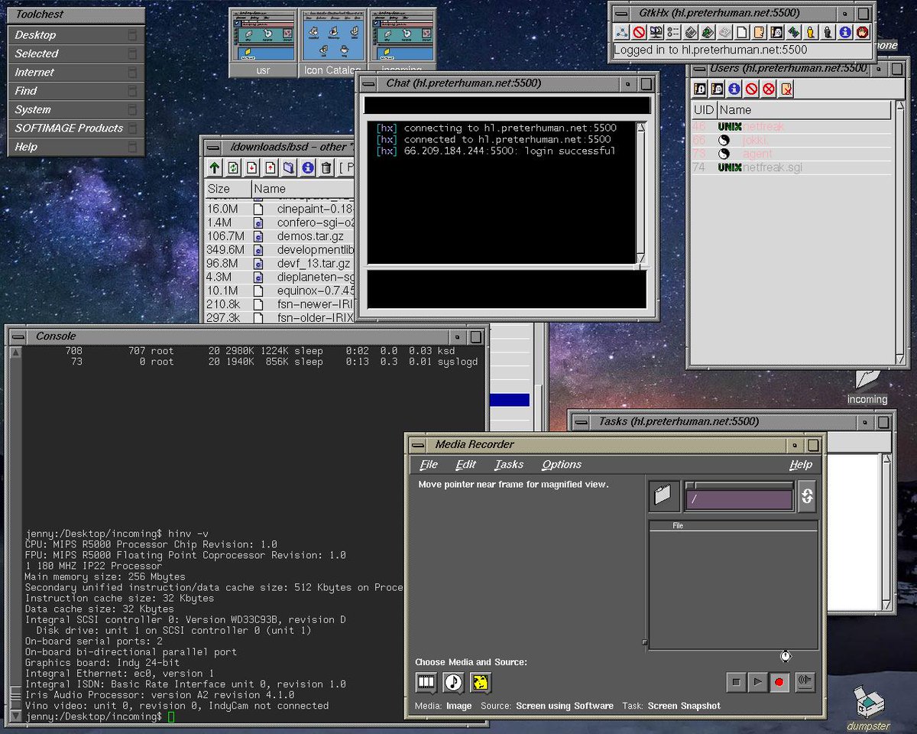This screenshot has width=917, height=734.
Task: Open the Tasks menu in Media Recorder
Action: point(509,464)
